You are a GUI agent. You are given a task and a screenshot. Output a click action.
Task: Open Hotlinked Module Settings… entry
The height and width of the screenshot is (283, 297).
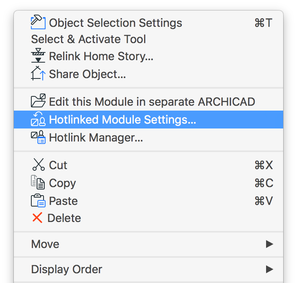tap(148, 120)
